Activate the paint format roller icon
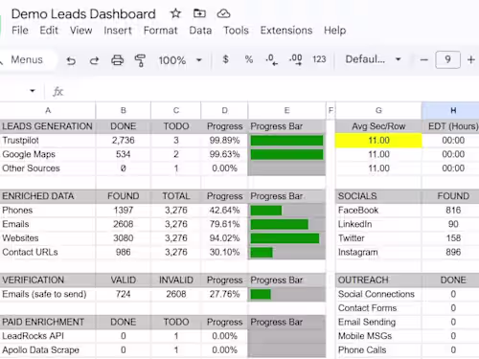479x359 pixels. (140, 60)
